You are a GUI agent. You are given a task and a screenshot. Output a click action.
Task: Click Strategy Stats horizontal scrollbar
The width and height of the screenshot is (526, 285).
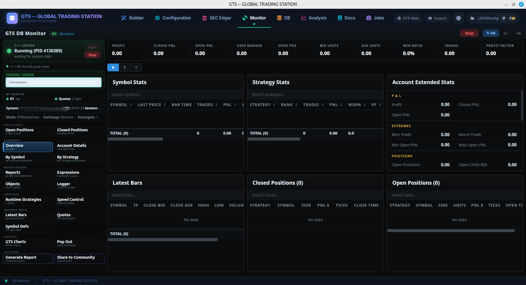[274, 139]
